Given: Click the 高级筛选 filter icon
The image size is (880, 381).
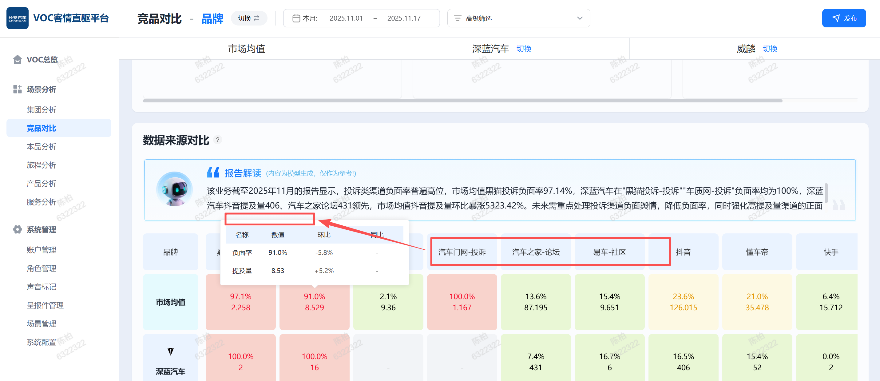Looking at the screenshot, I should coord(458,18).
